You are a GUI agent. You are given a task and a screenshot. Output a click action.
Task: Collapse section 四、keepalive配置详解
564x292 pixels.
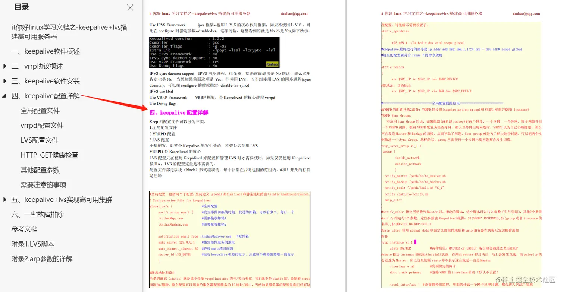tap(4, 95)
